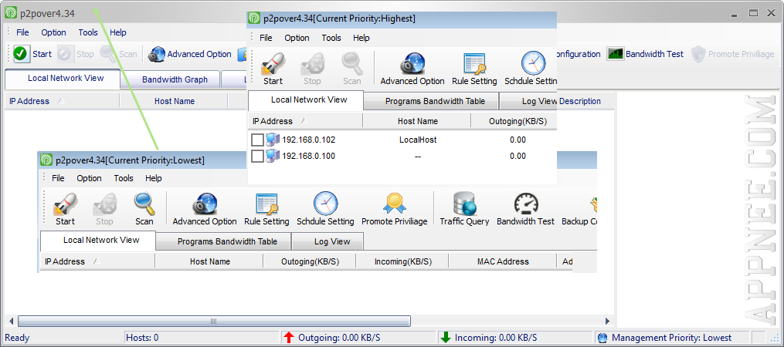The height and width of the screenshot is (347, 784).
Task: Click Scan magnifier in main window toolbar
Action: pos(107,52)
